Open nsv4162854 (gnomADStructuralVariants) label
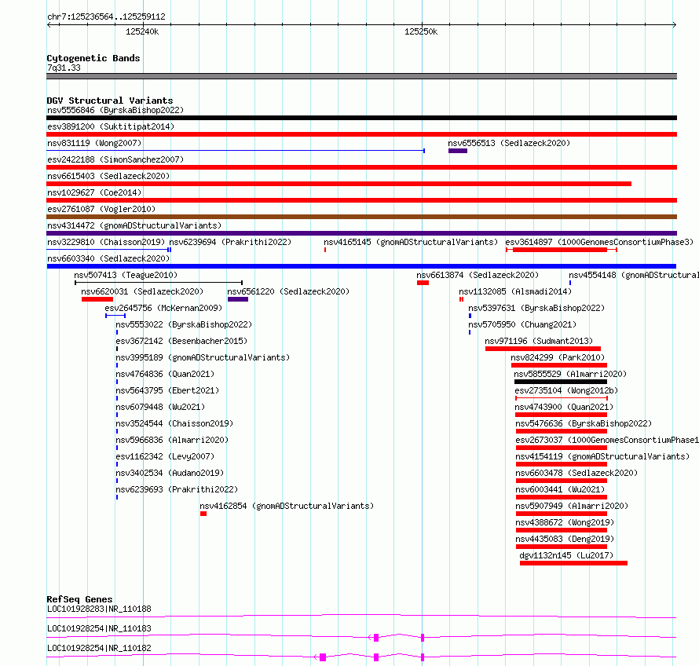Viewport: 699px width, 666px height. (287, 506)
